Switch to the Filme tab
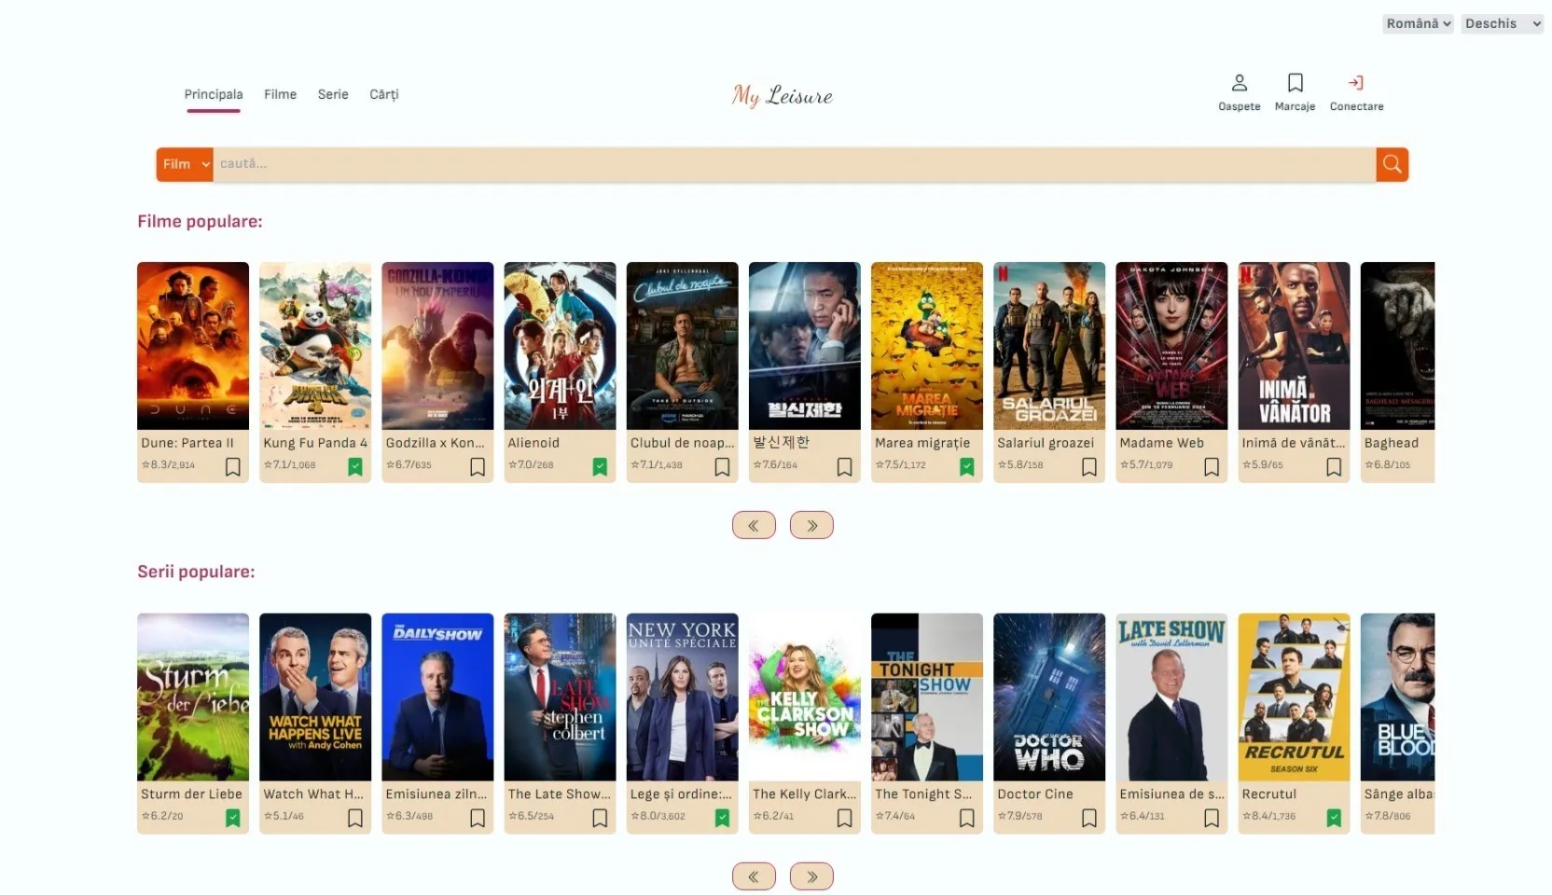 280,94
